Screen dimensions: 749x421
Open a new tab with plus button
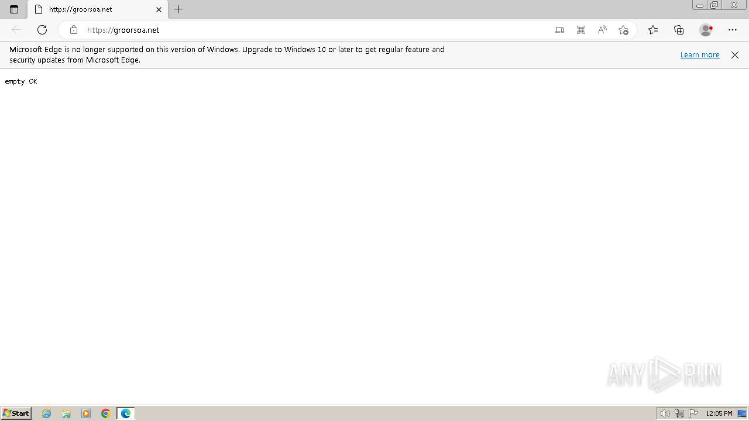click(178, 9)
